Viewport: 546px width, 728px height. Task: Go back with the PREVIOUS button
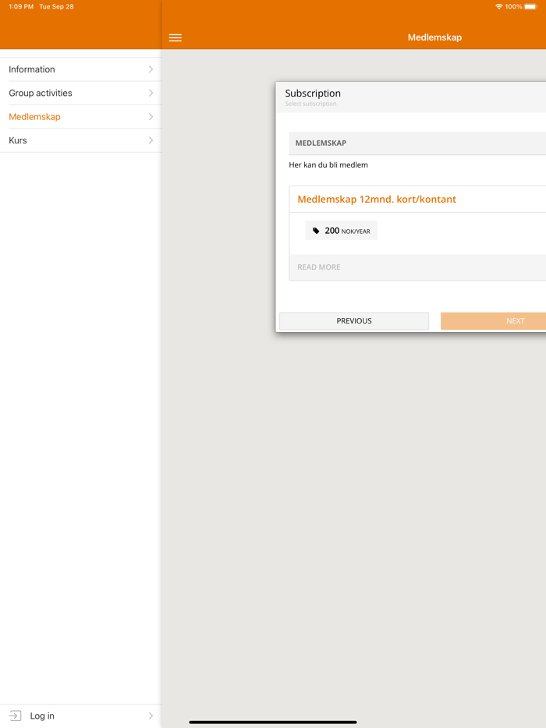354,321
